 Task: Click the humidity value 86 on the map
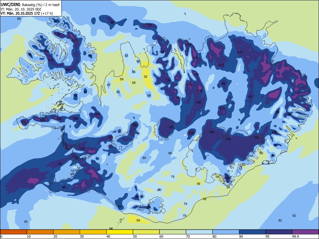(x=170, y=153)
